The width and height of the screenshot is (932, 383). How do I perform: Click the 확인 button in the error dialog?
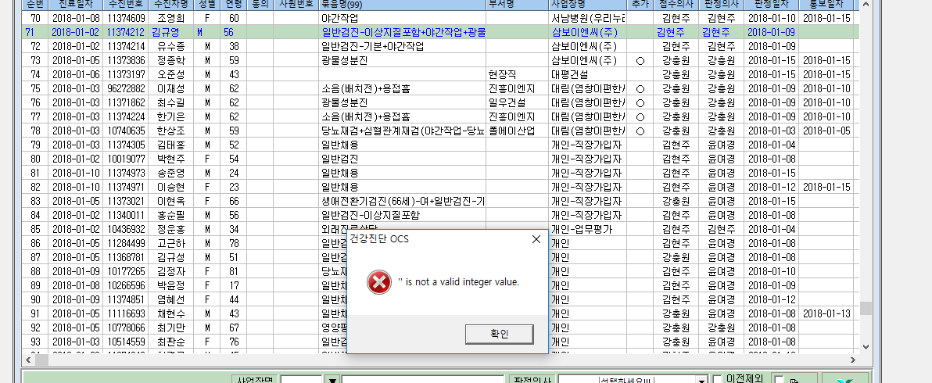(x=500, y=335)
